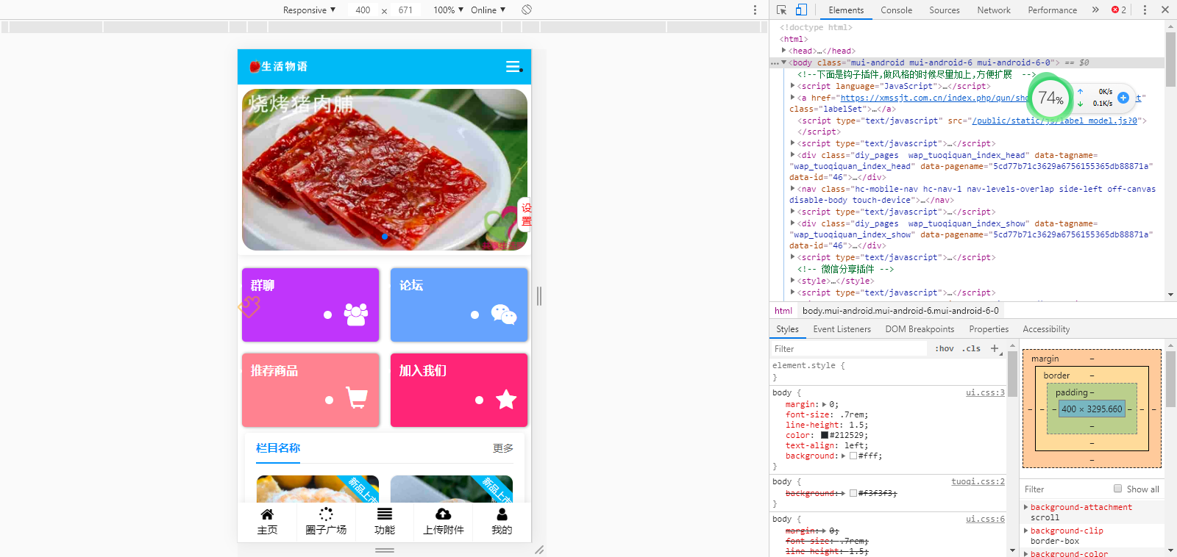Click the rotate screen icon

coord(527,10)
